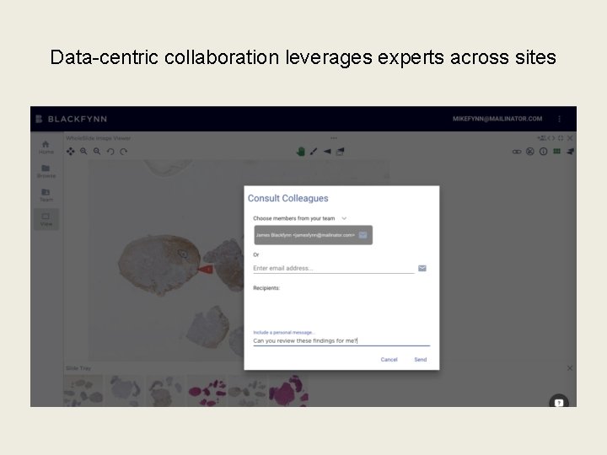
Task: Click the three-dots handle above viewer
Action: coord(334,137)
